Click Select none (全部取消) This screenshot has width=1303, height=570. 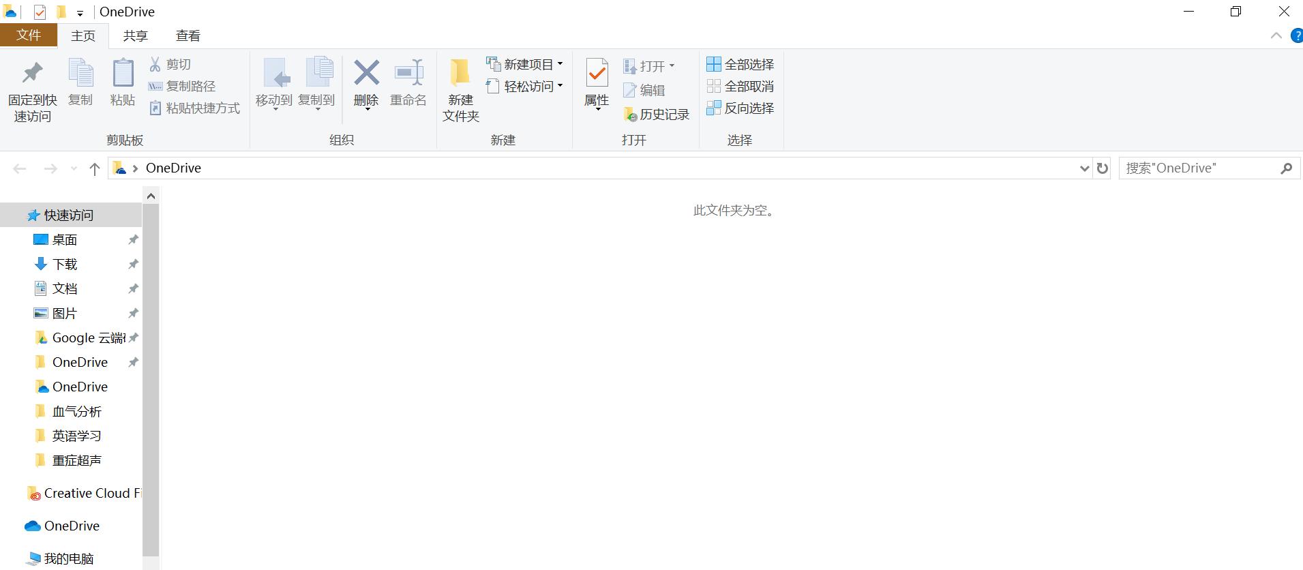pos(740,86)
